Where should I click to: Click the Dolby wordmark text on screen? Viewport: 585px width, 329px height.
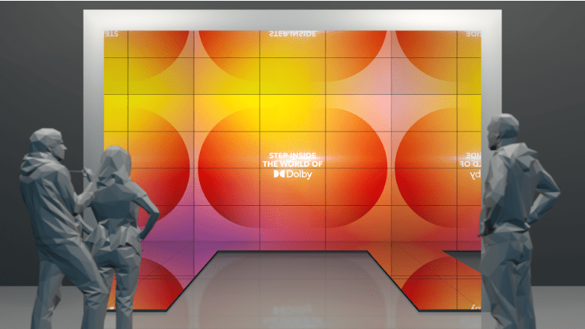click(298, 174)
